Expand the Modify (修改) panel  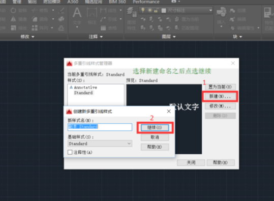pos(27,37)
